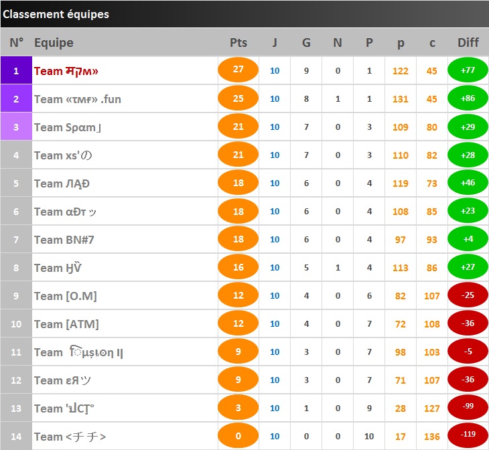Viewport: 489px width, 450px height.
Task: Open the first-ranked red team link
Action: coord(66,71)
